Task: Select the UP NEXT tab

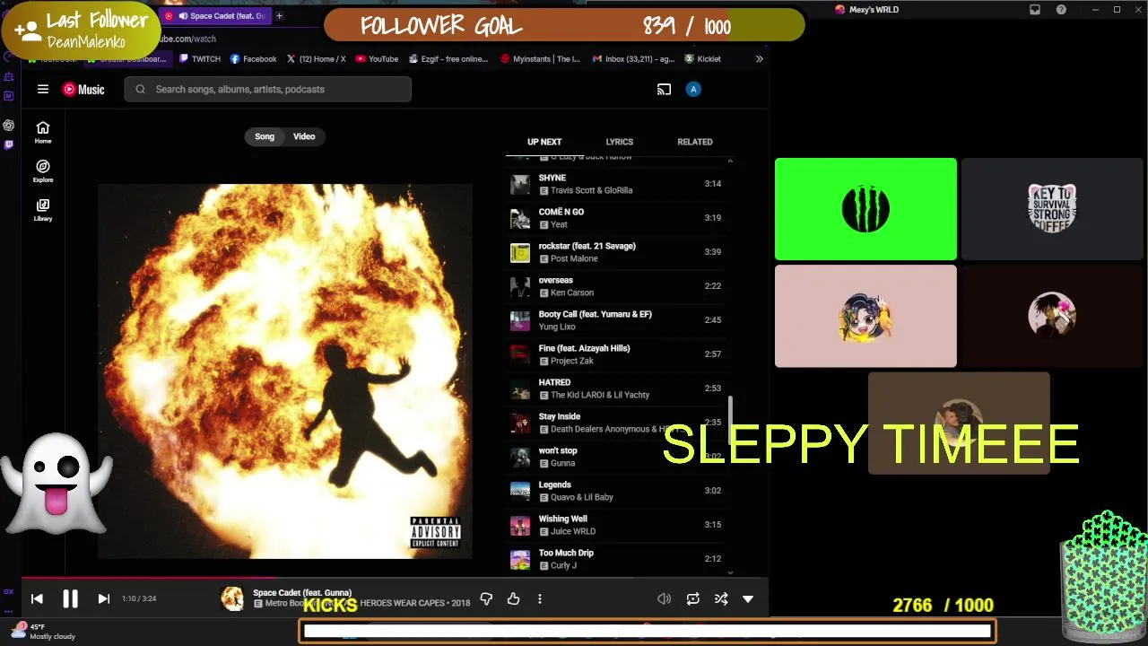Action: pyautogui.click(x=544, y=142)
